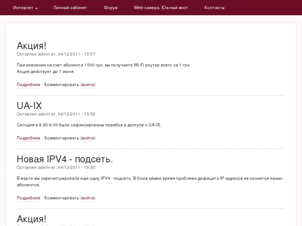Click войти under the UA-IX post
The height and width of the screenshot is (226, 302).
point(88,138)
